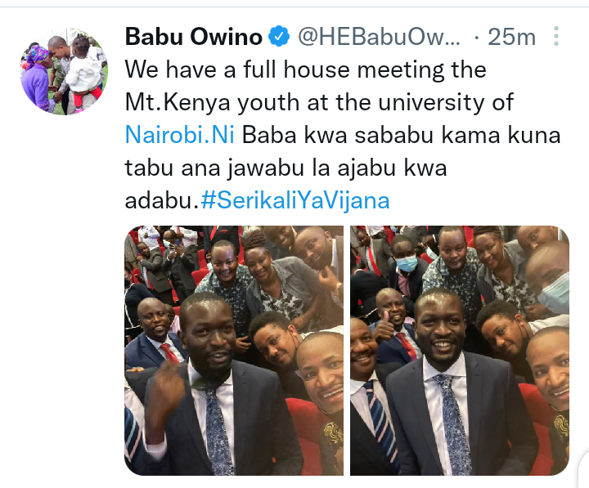Click the 25m timestamp
This screenshot has height=488, width=589.
click(511, 37)
